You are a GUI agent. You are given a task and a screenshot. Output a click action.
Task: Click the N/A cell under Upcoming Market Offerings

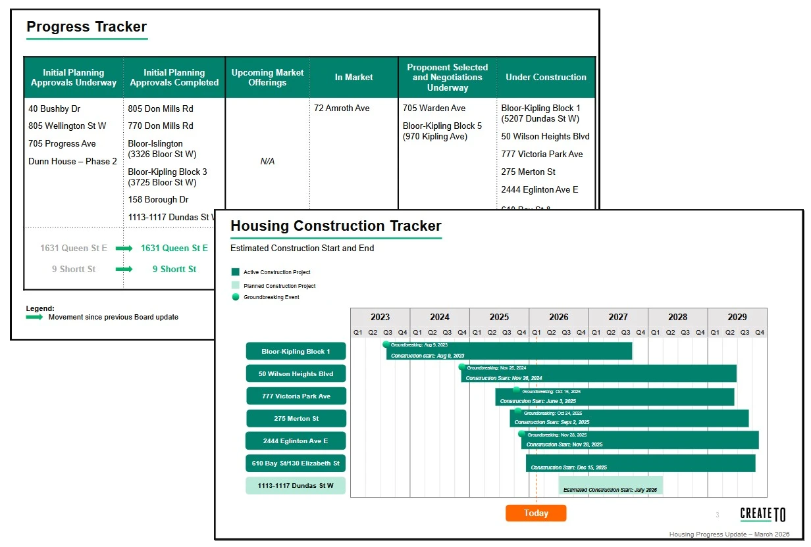267,161
